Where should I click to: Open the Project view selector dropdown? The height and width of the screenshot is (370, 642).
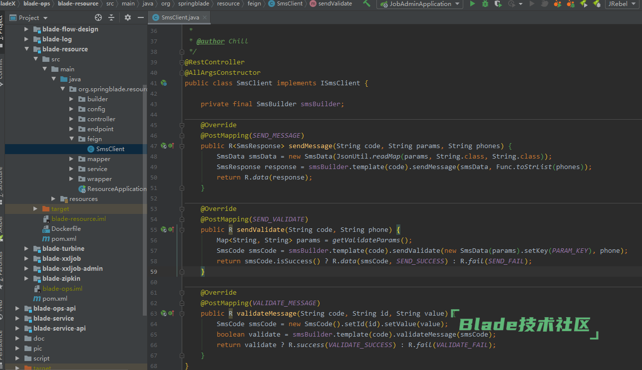pyautogui.click(x=45, y=18)
